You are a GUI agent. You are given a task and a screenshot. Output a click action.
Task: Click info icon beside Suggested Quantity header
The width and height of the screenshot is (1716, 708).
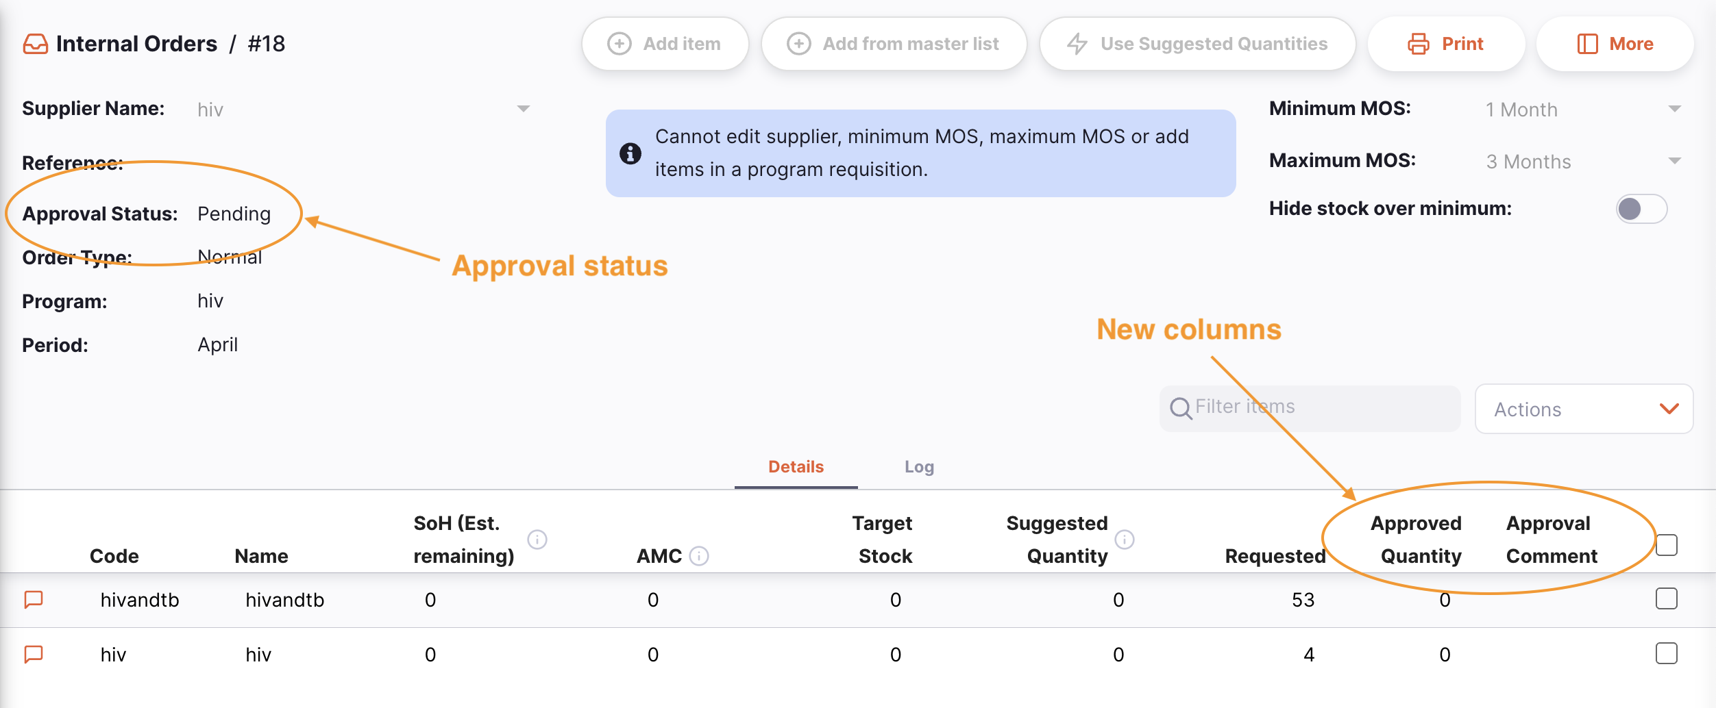pyautogui.click(x=1124, y=540)
